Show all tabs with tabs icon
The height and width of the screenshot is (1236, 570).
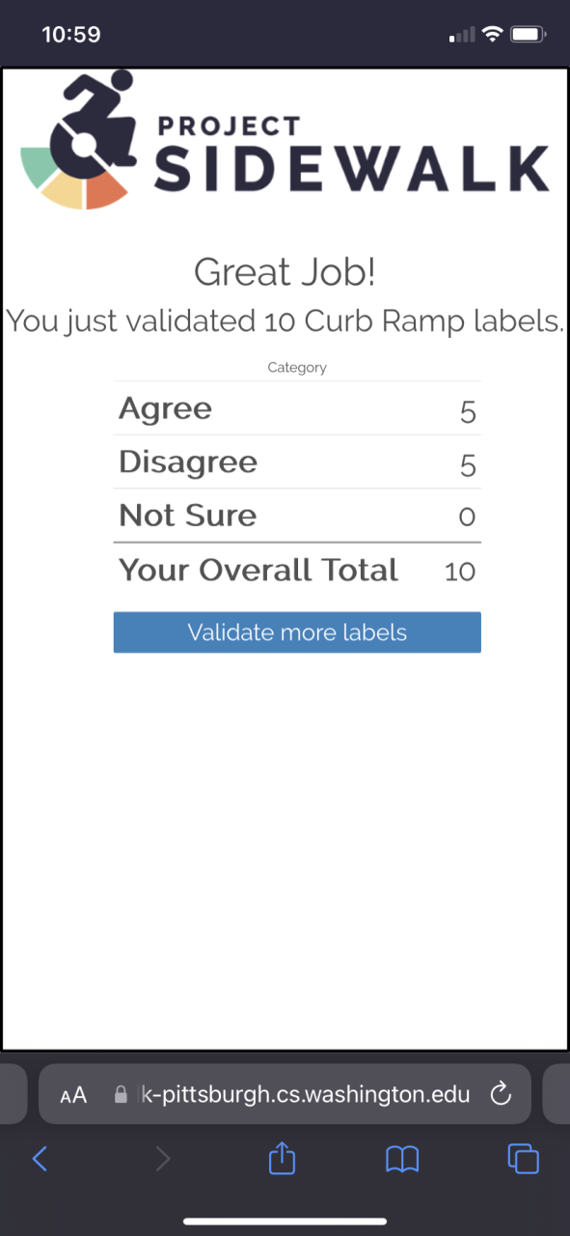click(523, 1159)
